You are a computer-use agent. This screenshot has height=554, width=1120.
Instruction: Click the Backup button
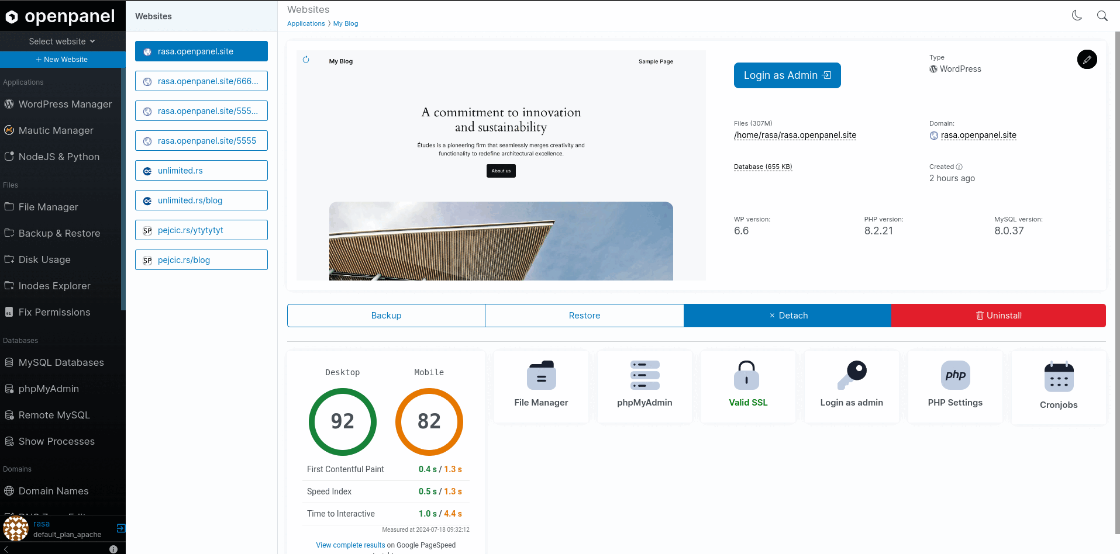pyautogui.click(x=386, y=316)
